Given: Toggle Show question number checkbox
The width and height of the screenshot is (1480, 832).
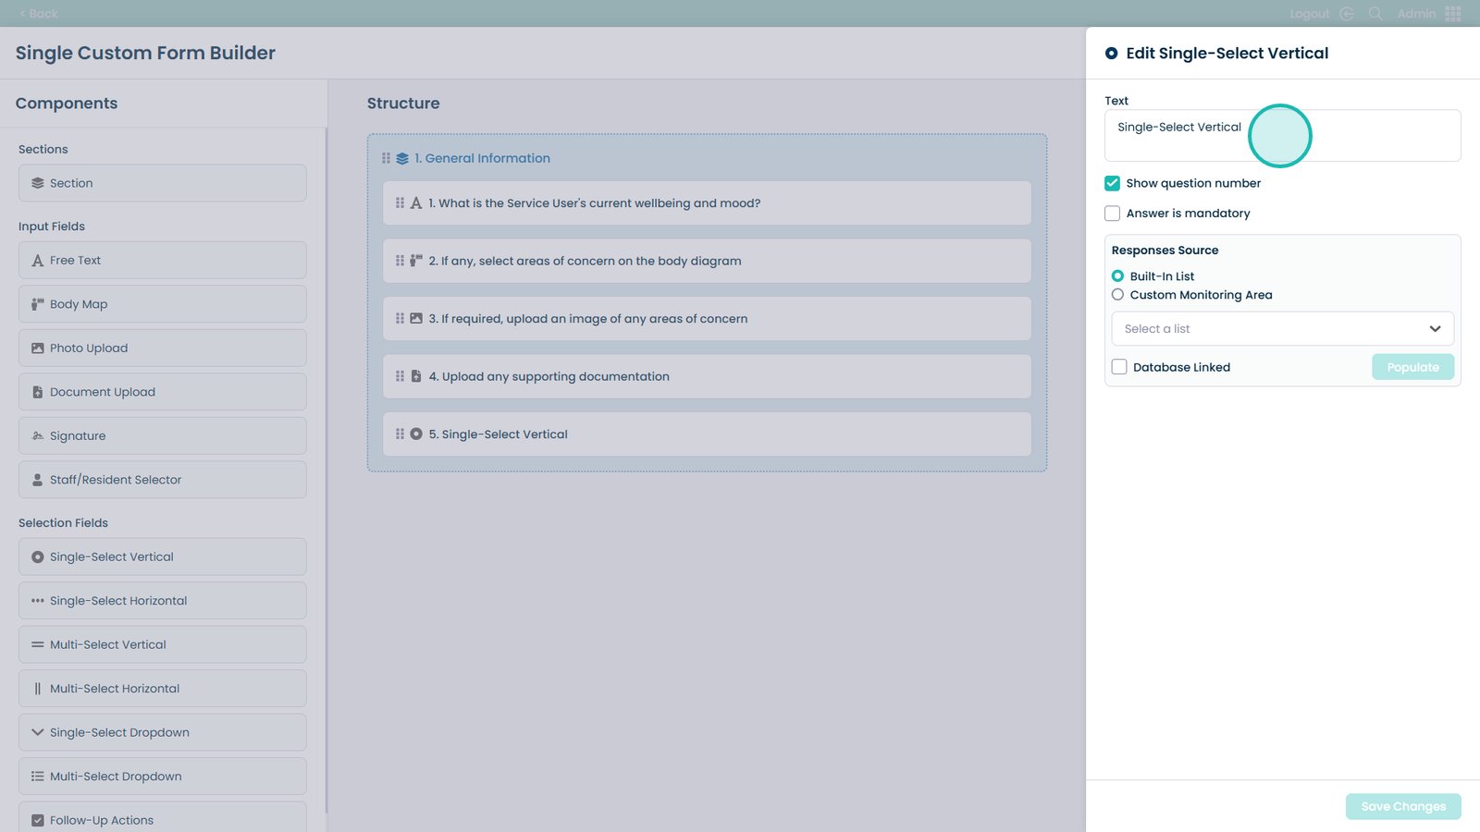Looking at the screenshot, I should coord(1112,183).
